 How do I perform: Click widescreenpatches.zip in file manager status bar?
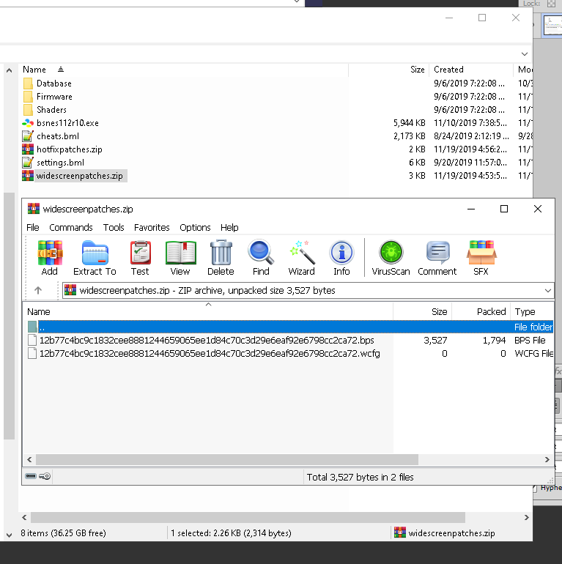pos(451,533)
